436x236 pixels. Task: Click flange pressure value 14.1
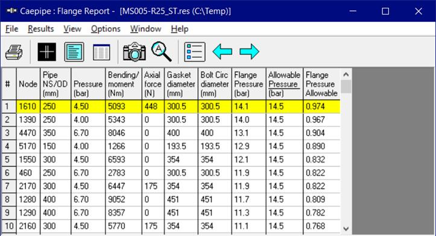(248, 107)
